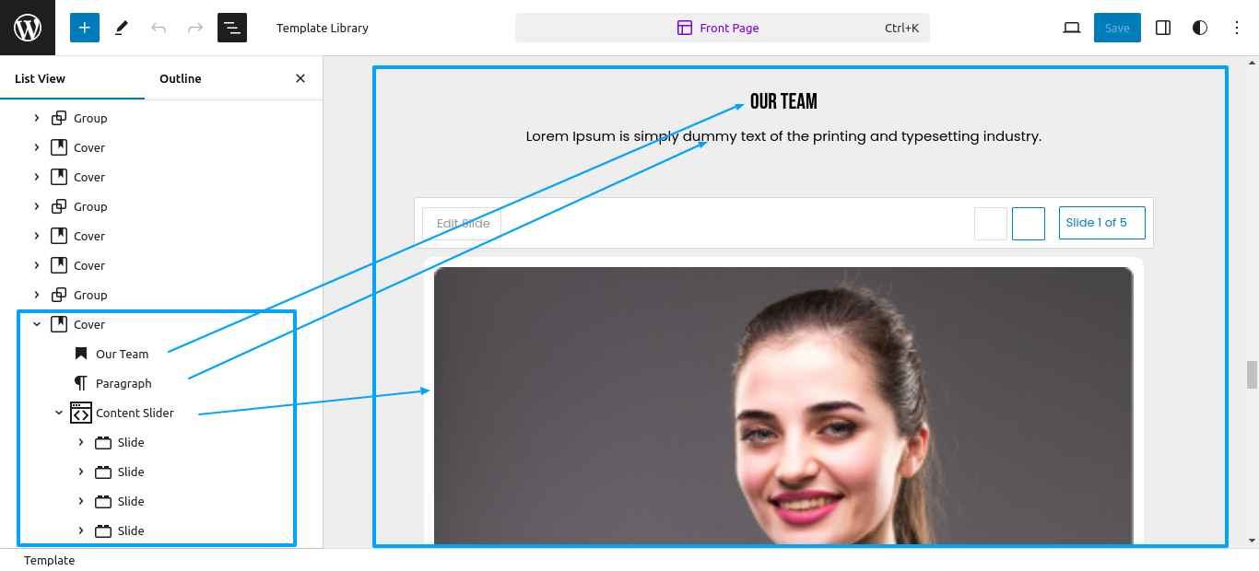Toggle the Settings sidebar panel
This screenshot has height=571, width=1259.
pos(1163,28)
